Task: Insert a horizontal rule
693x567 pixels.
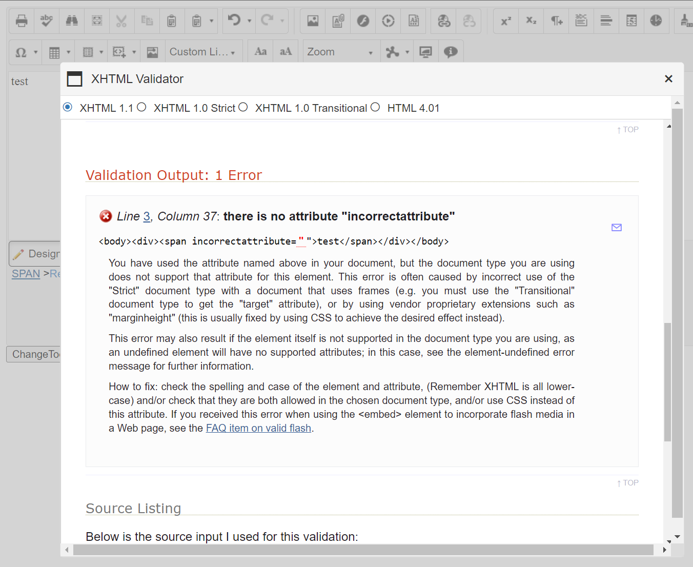Action: click(606, 21)
